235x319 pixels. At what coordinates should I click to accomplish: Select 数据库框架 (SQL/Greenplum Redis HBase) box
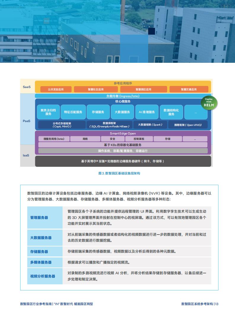(109, 125)
